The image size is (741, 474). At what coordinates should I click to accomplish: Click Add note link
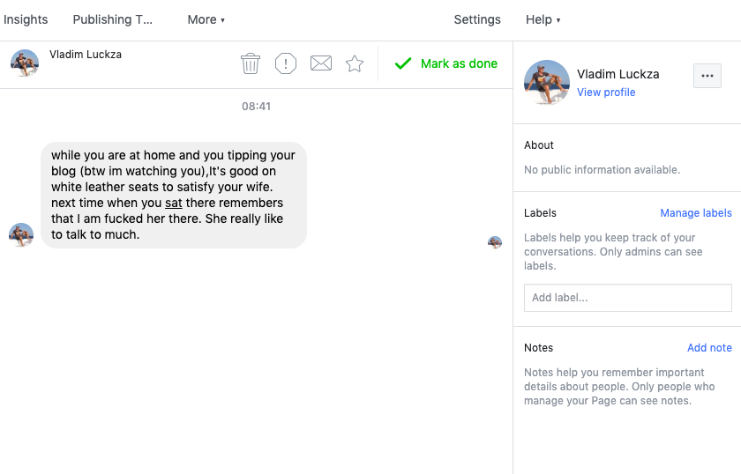pos(709,347)
